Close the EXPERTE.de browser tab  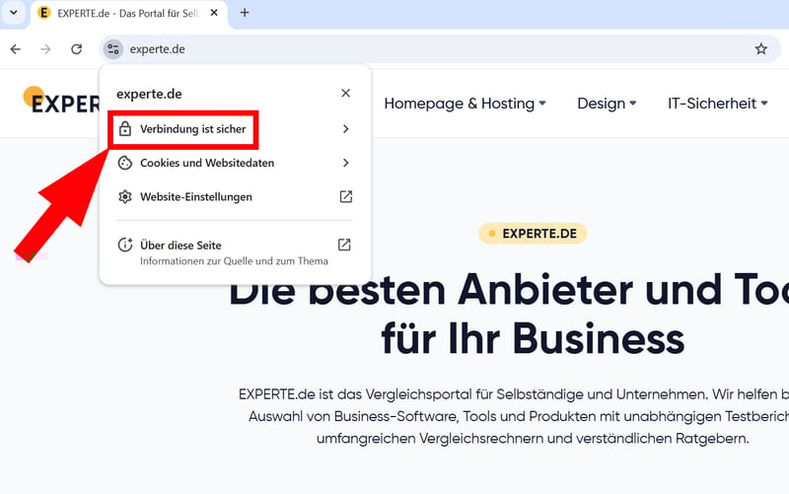[214, 13]
